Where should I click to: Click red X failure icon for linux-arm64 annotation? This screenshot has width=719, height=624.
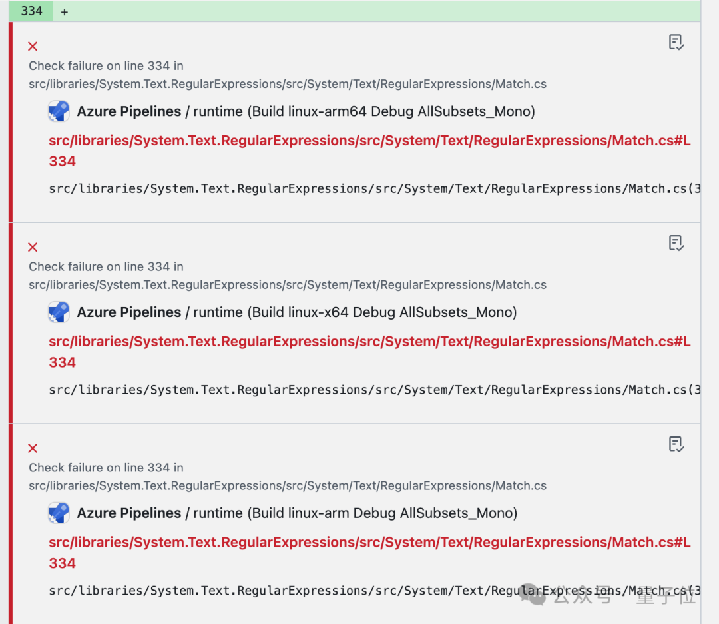point(33,47)
